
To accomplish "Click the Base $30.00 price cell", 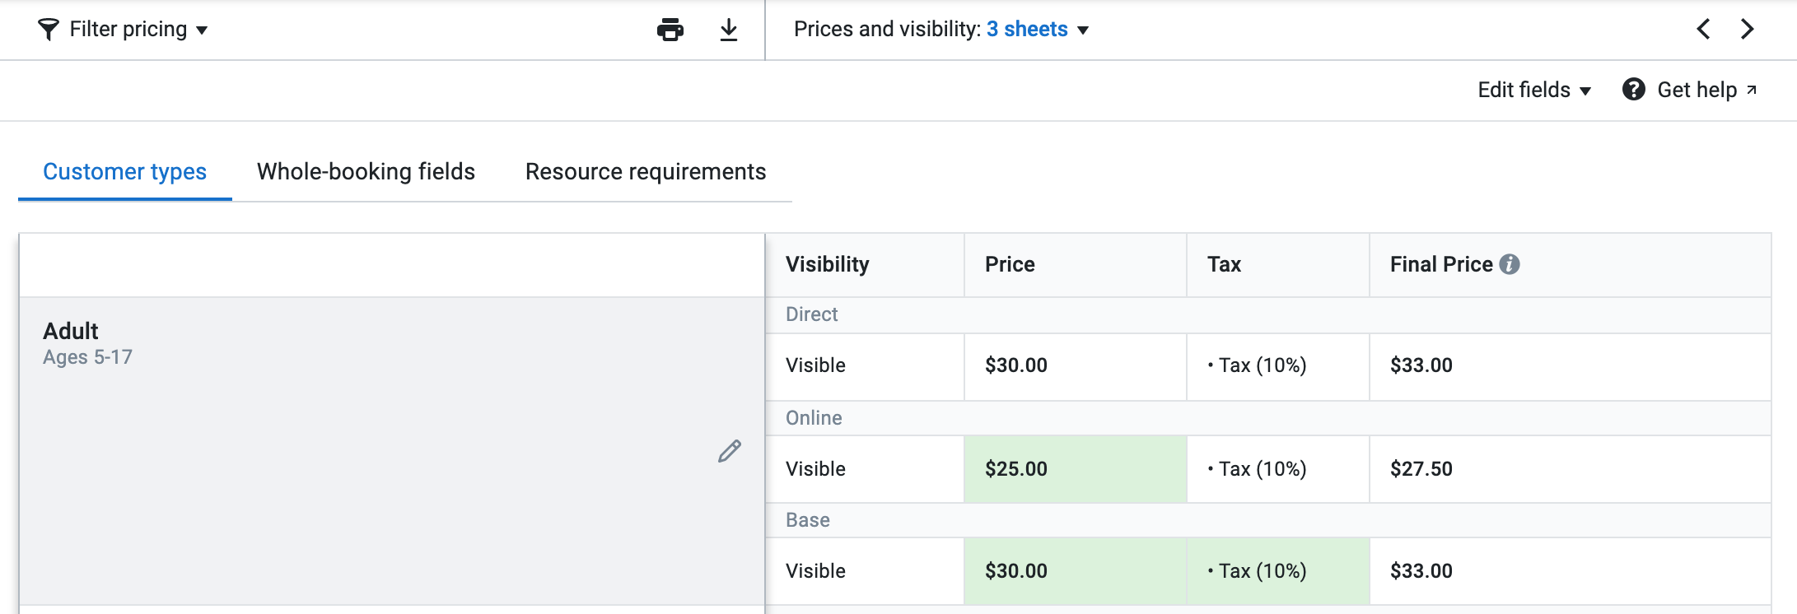I will click(x=1076, y=571).
